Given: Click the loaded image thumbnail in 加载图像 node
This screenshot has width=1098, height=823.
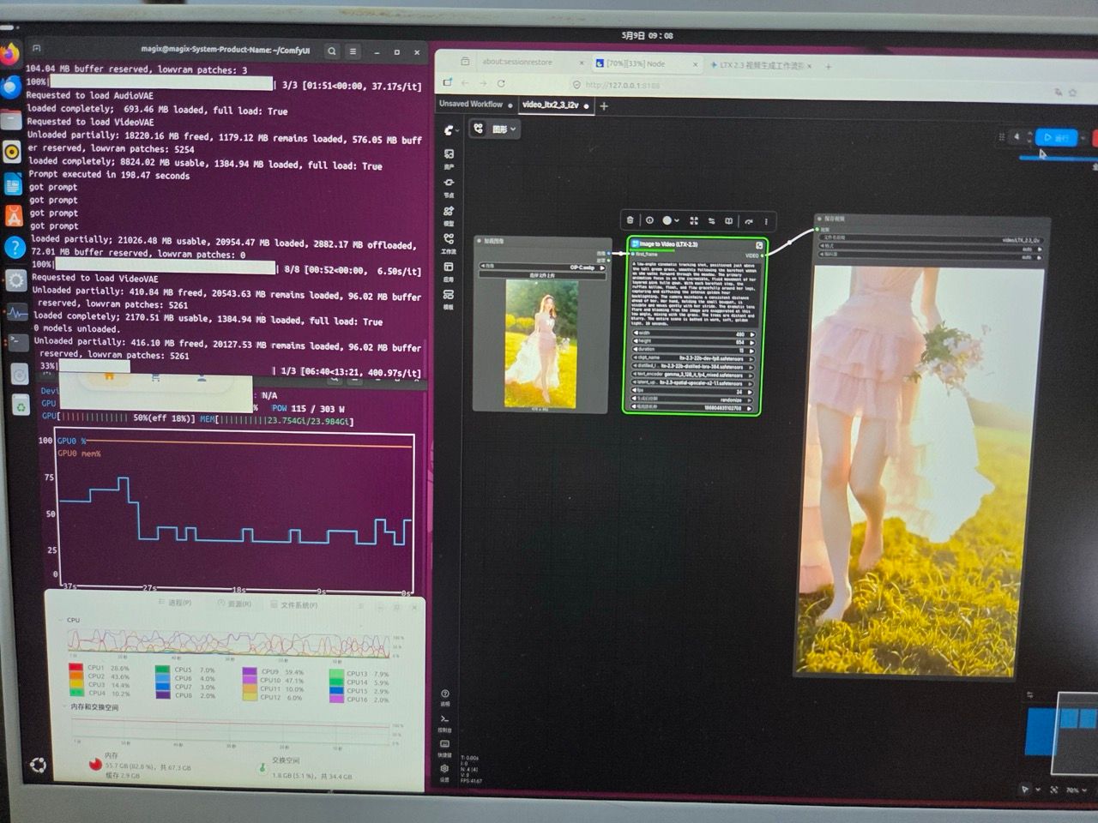Looking at the screenshot, I should (542, 343).
